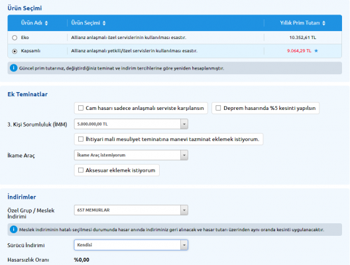350x265 pixels.
Task: Open Özel Grup / Meslek İndirimi dropdown
Action: [131, 210]
